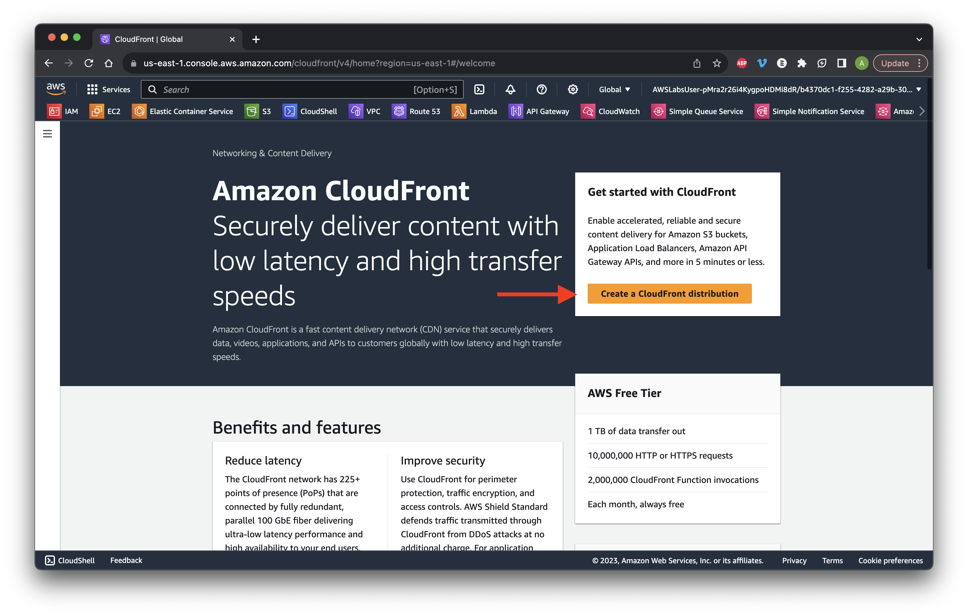This screenshot has width=968, height=616.
Task: Click the 'Reduce latency' heading
Action: pyautogui.click(x=263, y=460)
